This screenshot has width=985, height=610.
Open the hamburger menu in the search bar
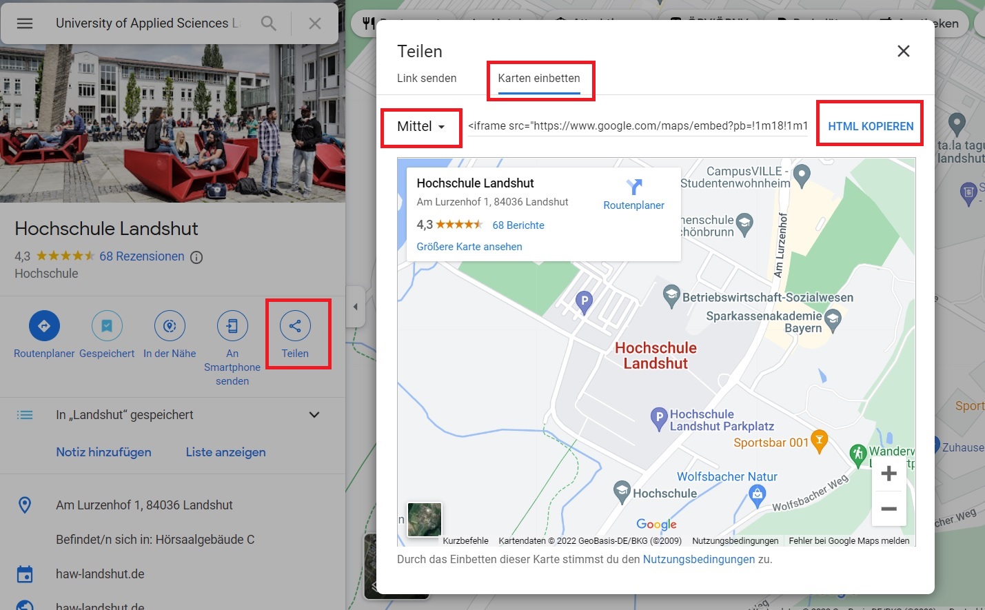(25, 23)
